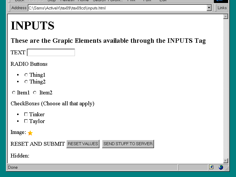Screen dimensions: 236x177
Task: Click inside the TEXT input field
Action: tap(51, 53)
